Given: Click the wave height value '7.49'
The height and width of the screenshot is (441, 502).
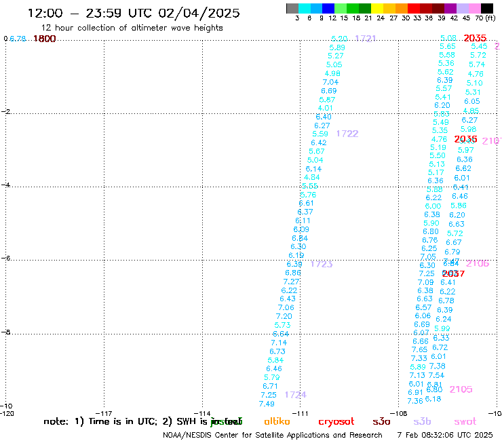Looking at the screenshot, I should pos(267,404).
